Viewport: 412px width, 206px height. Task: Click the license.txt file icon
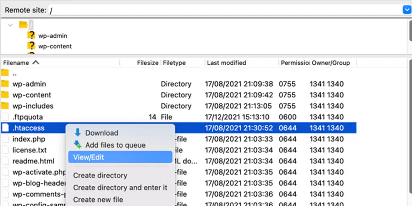[6, 150]
